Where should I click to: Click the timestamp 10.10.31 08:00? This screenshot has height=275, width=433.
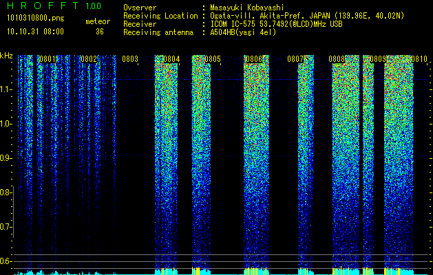tap(36, 32)
